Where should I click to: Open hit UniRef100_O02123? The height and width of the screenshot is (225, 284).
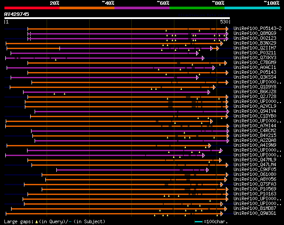point(255,38)
